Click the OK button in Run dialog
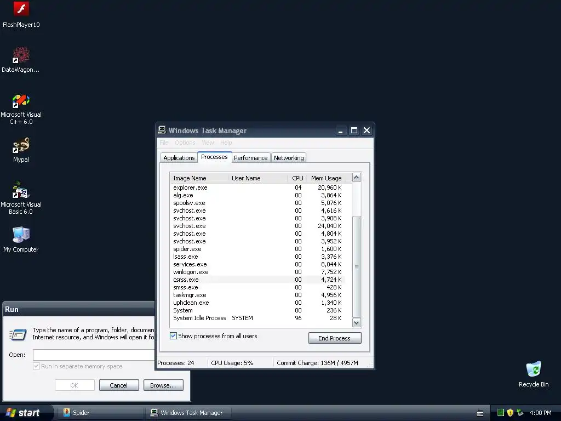The width and height of the screenshot is (561, 421). tap(75, 385)
